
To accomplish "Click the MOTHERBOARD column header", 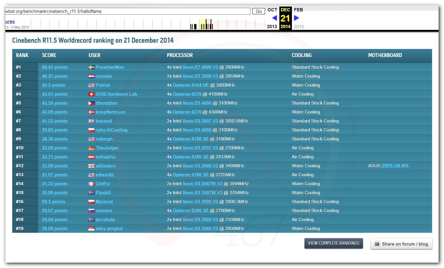I will coord(385,55).
